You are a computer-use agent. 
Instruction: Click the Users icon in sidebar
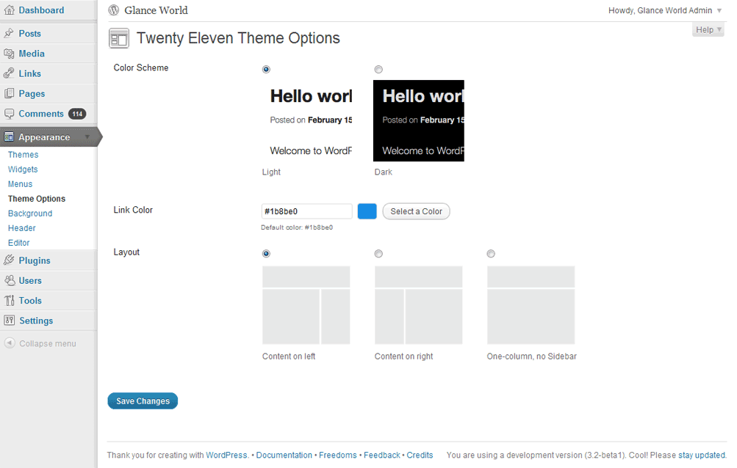(x=9, y=280)
